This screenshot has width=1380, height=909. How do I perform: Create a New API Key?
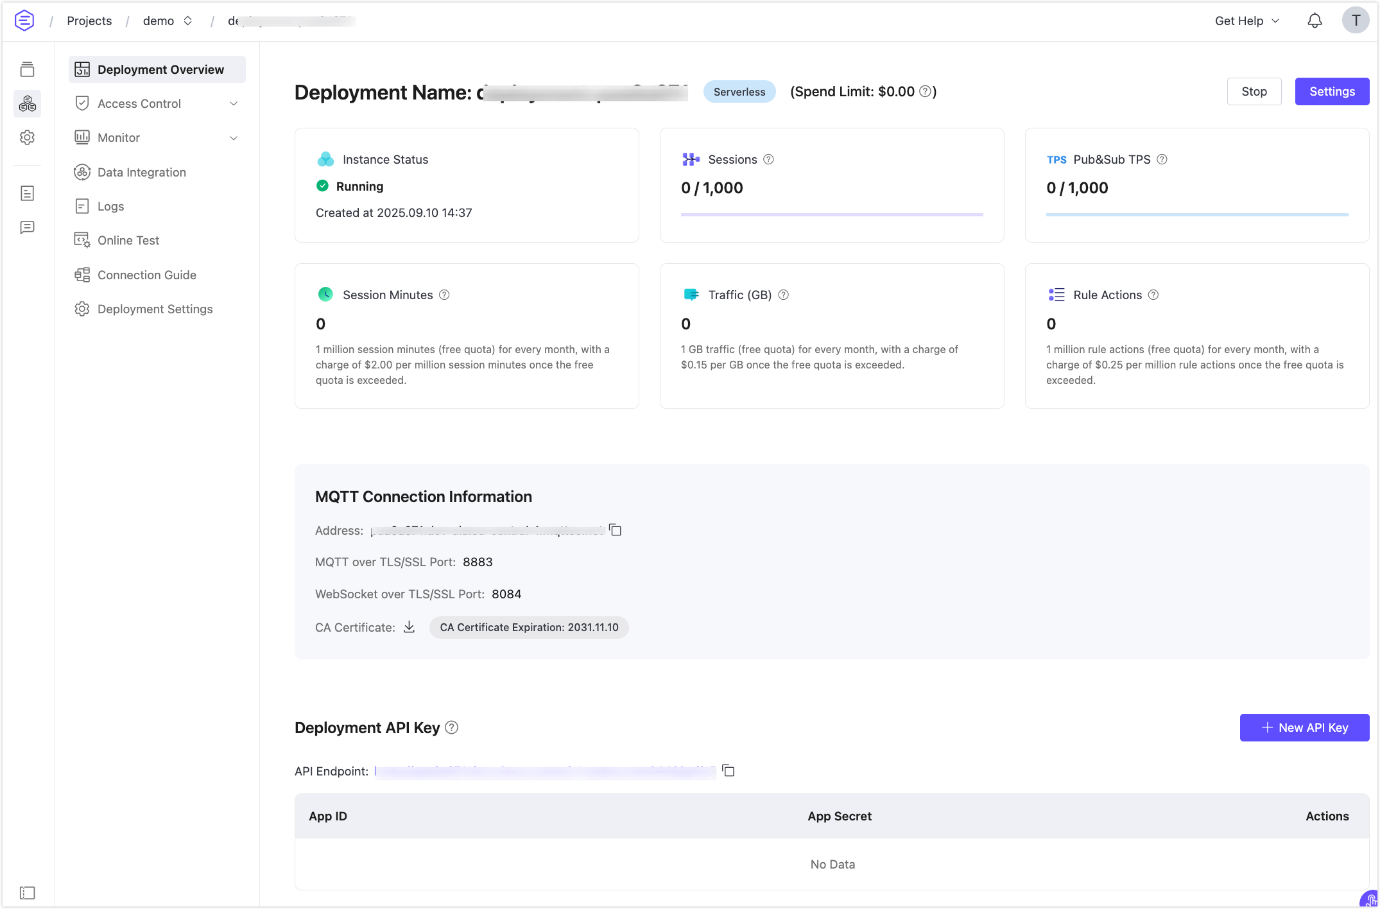tap(1304, 727)
